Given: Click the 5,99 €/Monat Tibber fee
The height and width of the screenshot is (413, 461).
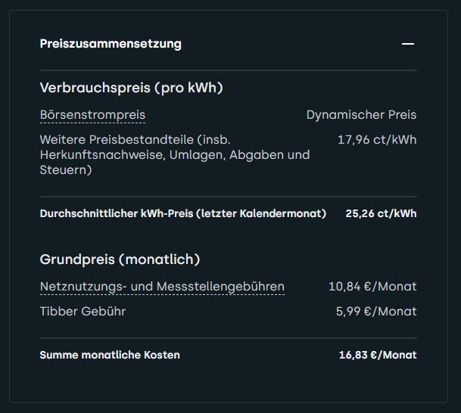Looking at the screenshot, I should [x=376, y=312].
